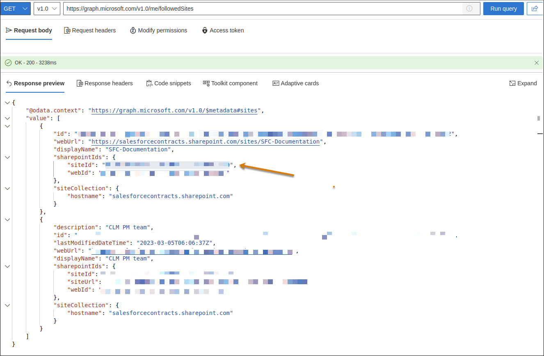The width and height of the screenshot is (544, 356).
Task: Click the info icon in URL bar
Action: [469, 9]
